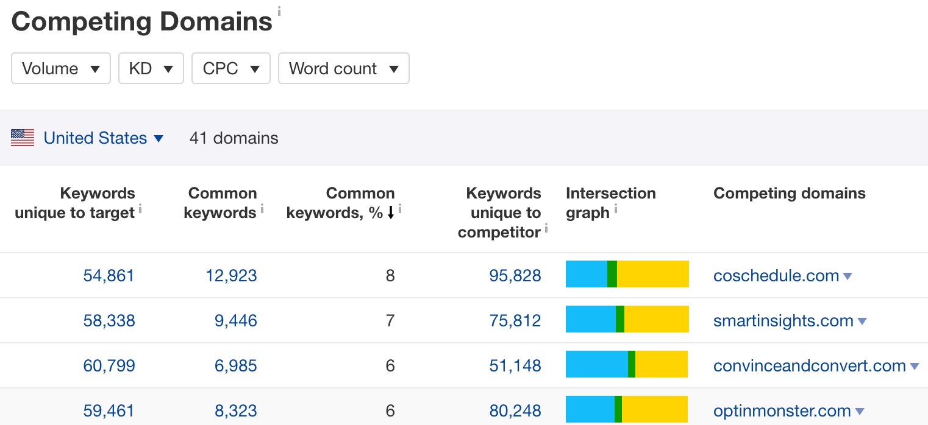
Task: Click the United States flag icon
Action: pyautogui.click(x=22, y=138)
